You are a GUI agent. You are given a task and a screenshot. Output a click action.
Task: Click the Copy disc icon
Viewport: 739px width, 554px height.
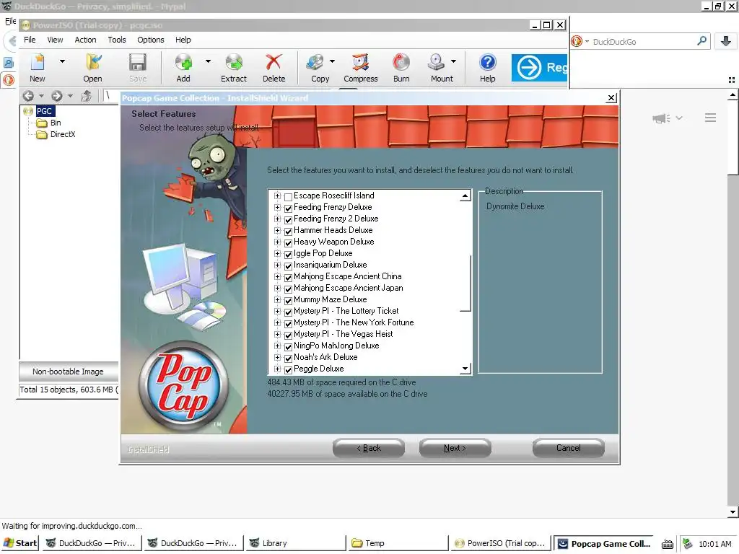315,63
